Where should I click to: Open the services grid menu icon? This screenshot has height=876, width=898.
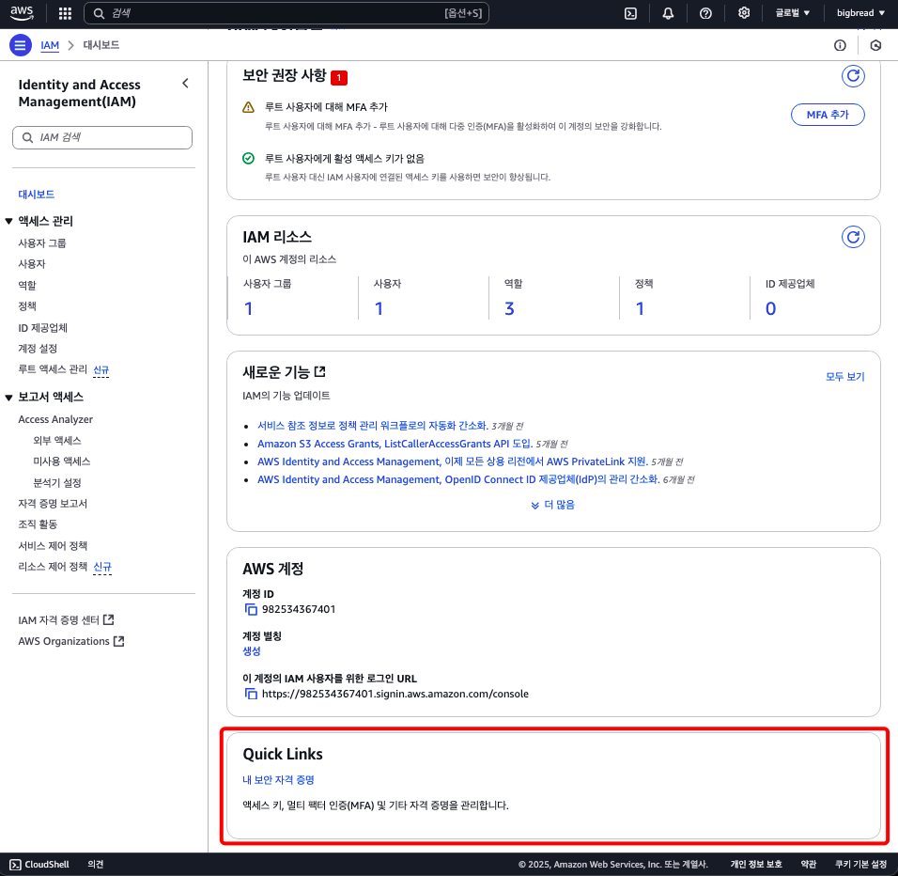point(66,13)
